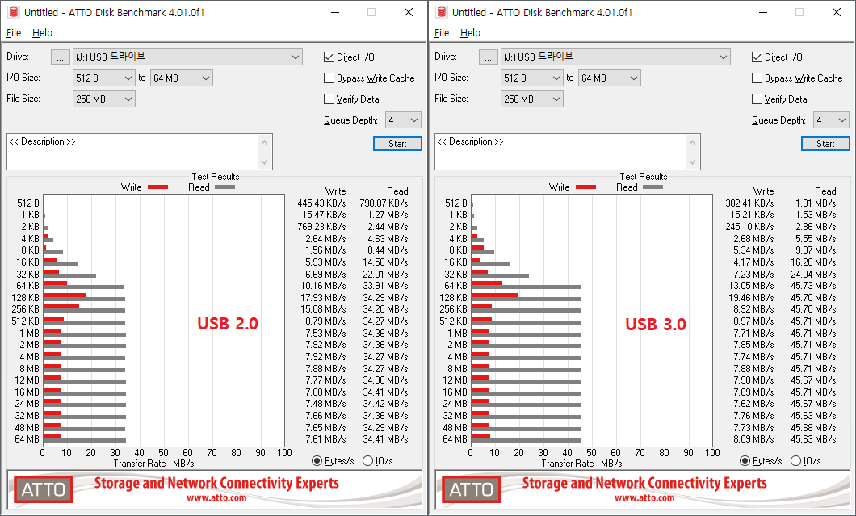Click 16.28 MB/s read value in right window

click(813, 262)
